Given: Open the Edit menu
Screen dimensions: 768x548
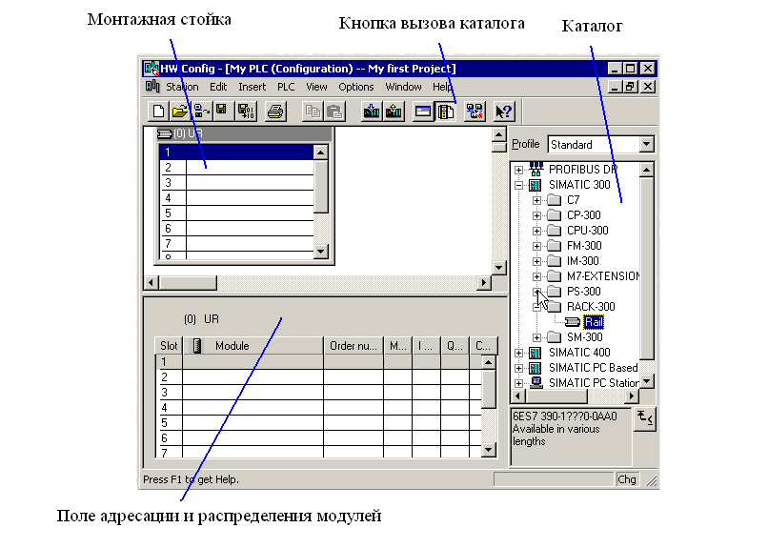Looking at the screenshot, I should (218, 87).
